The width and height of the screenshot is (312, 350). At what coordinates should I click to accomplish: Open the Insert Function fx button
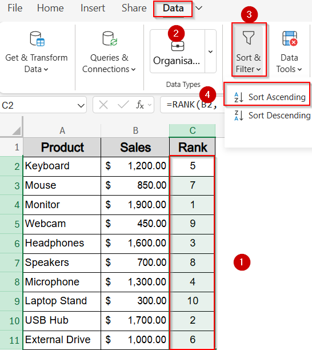[x=140, y=105]
